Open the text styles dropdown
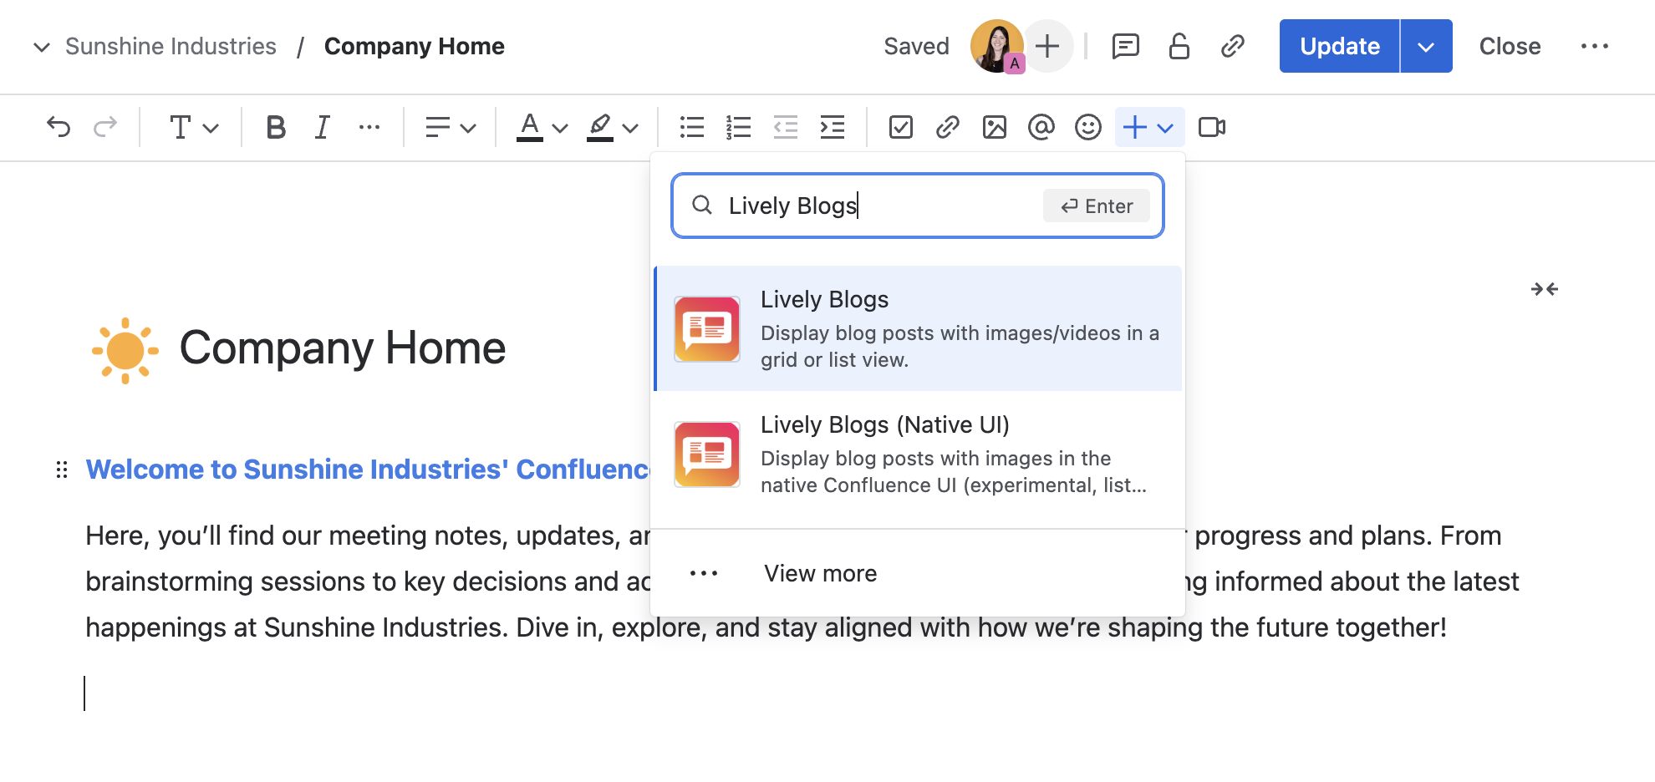 (x=191, y=127)
